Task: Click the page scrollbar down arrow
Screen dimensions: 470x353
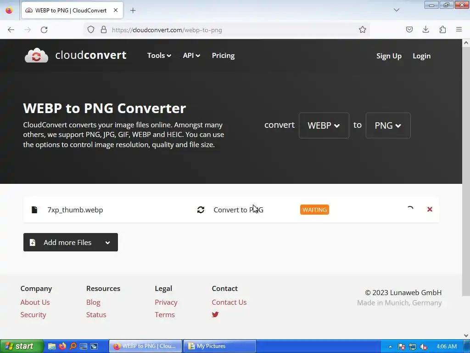Action: [x=466, y=336]
